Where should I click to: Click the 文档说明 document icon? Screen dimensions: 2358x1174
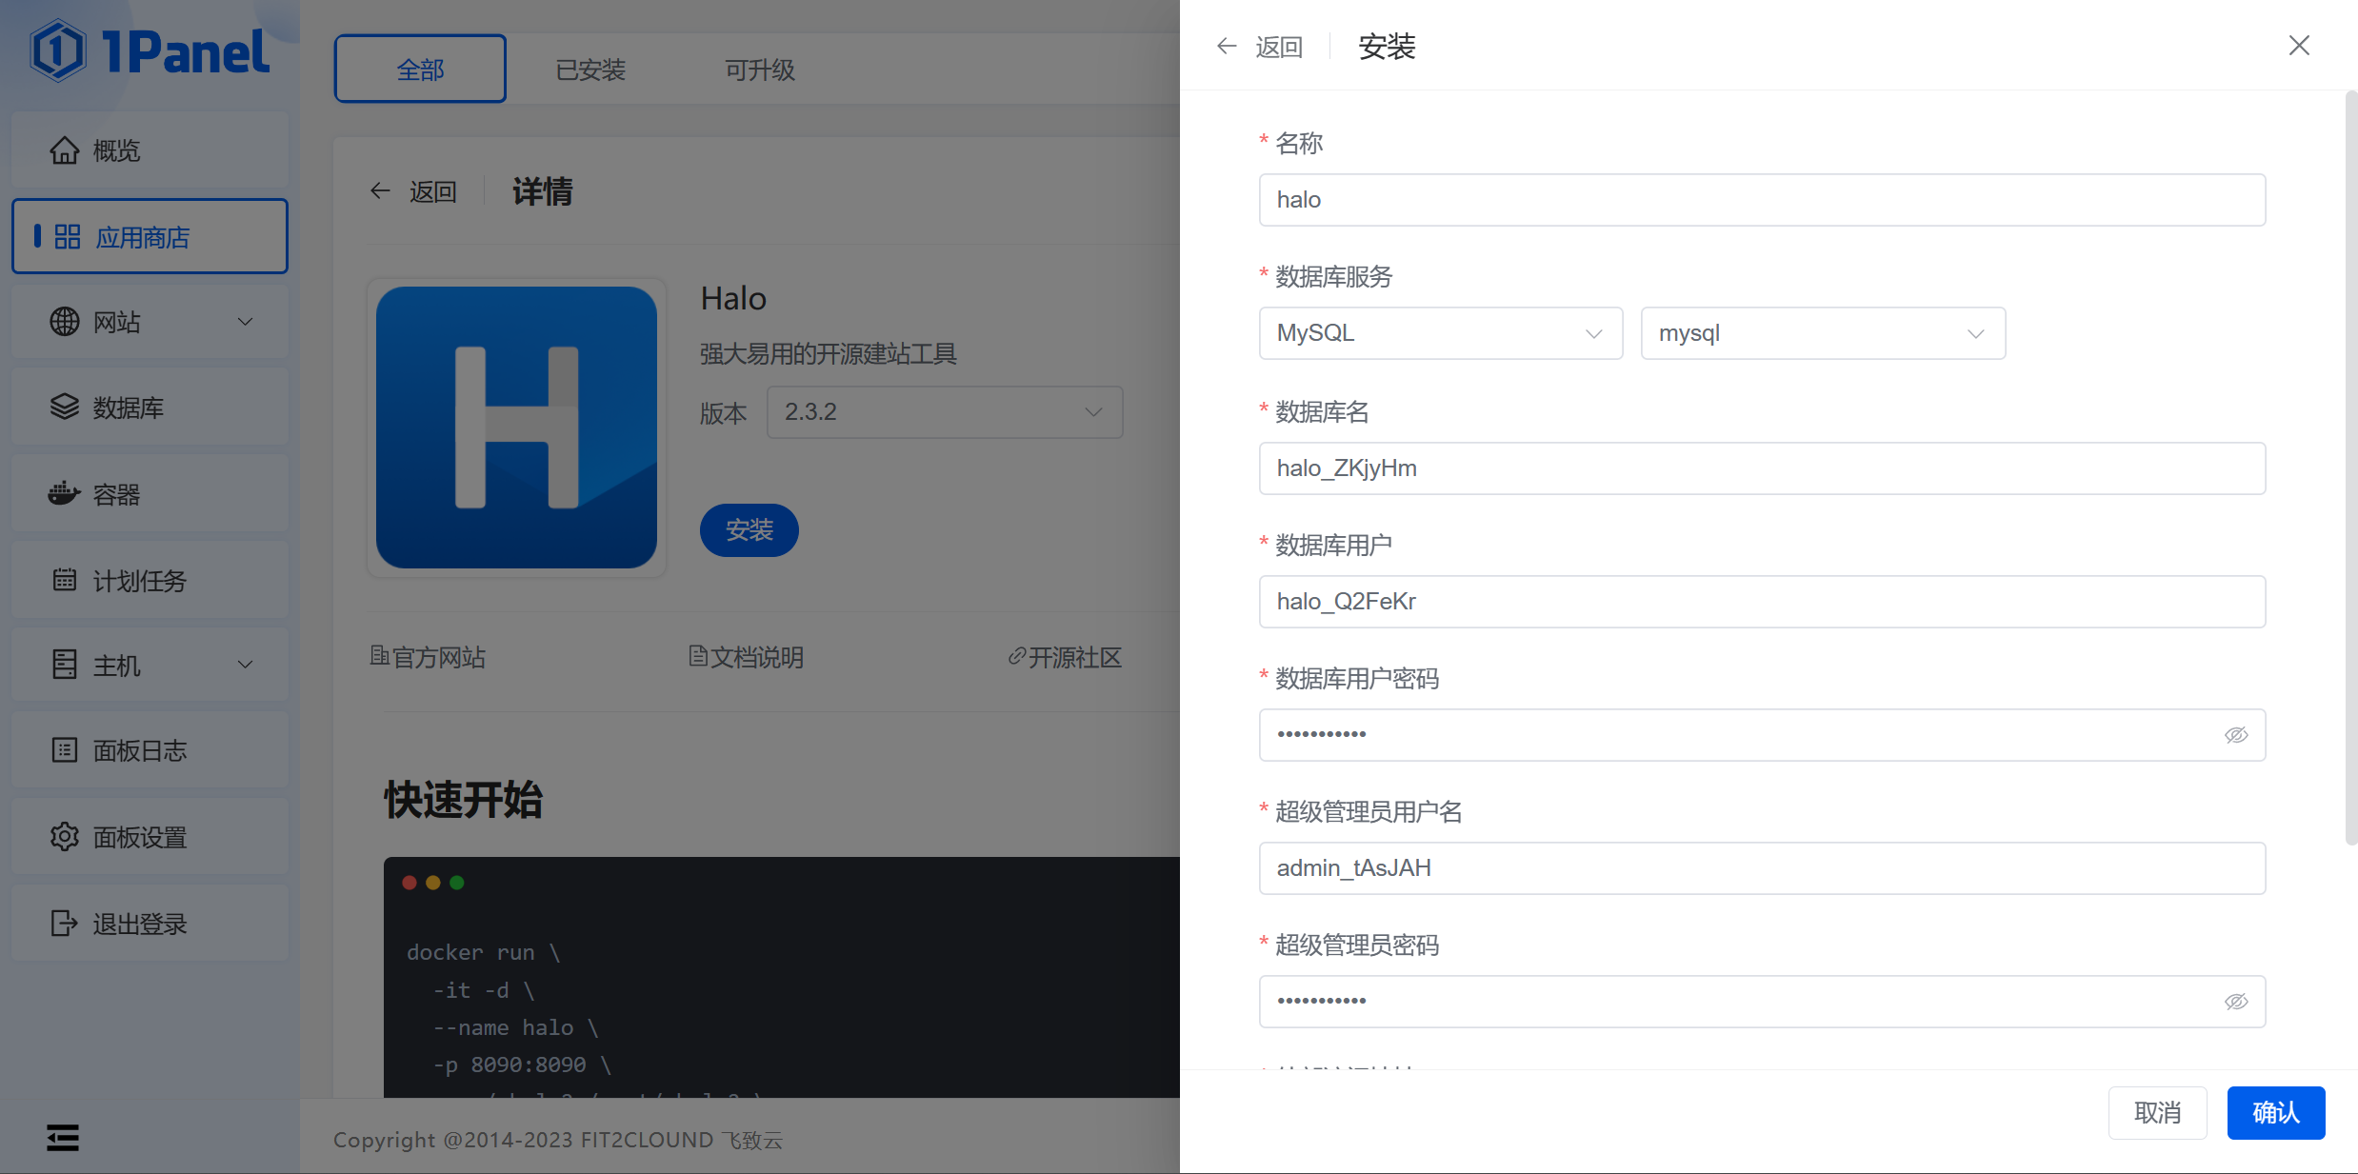[x=698, y=656]
